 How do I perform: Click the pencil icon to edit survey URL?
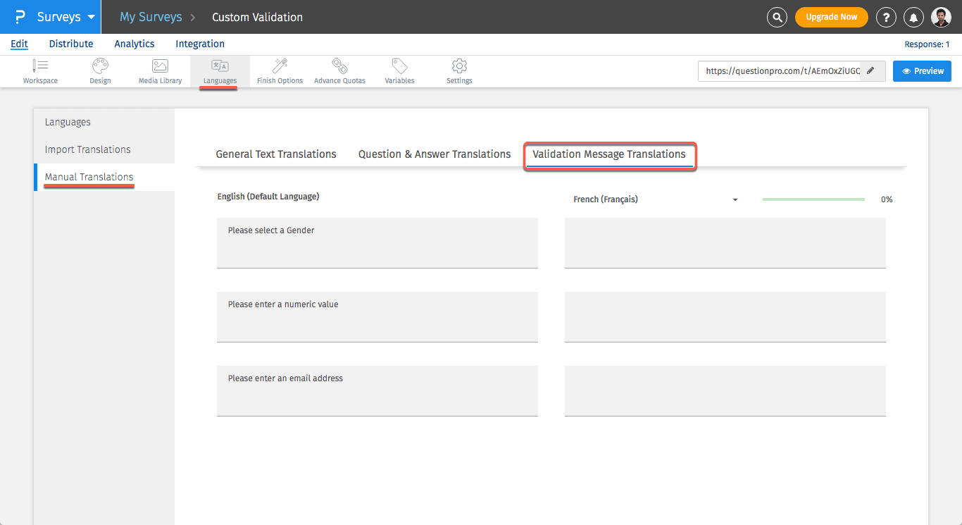tap(872, 71)
